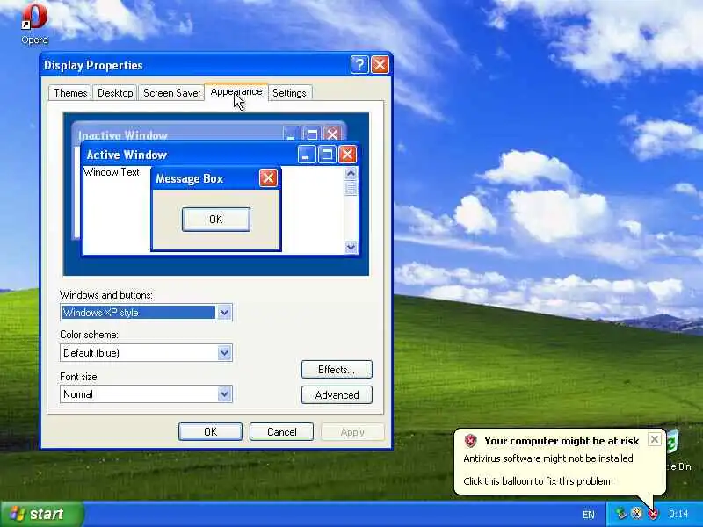The image size is (703, 527).
Task: Open the Screen Saver tab
Action: [x=171, y=93]
